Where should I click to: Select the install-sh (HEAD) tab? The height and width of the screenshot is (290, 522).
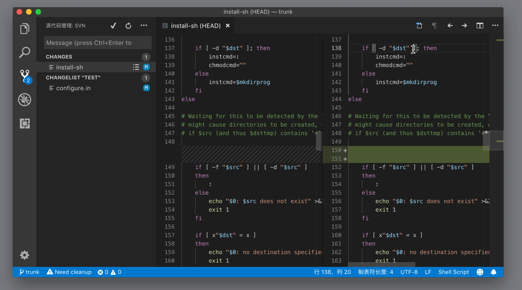[195, 26]
